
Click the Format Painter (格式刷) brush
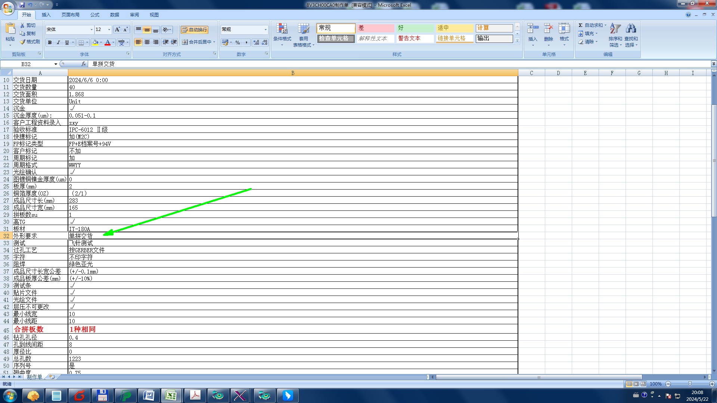(30, 42)
